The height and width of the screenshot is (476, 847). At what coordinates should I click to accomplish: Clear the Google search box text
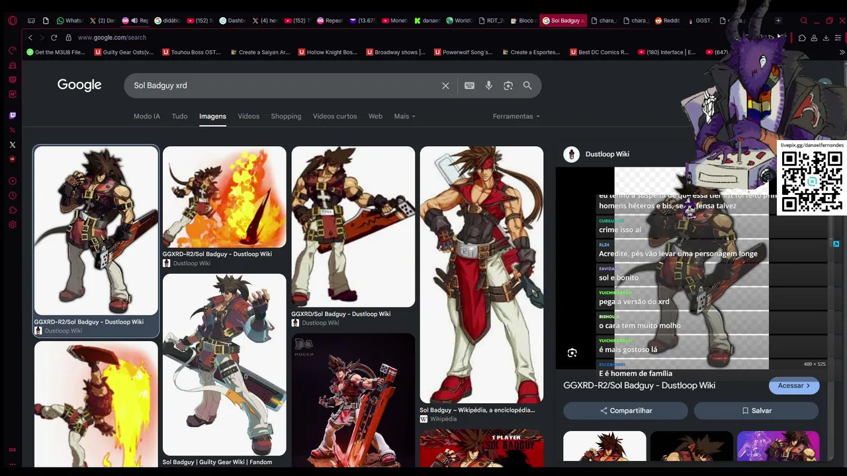pos(445,85)
